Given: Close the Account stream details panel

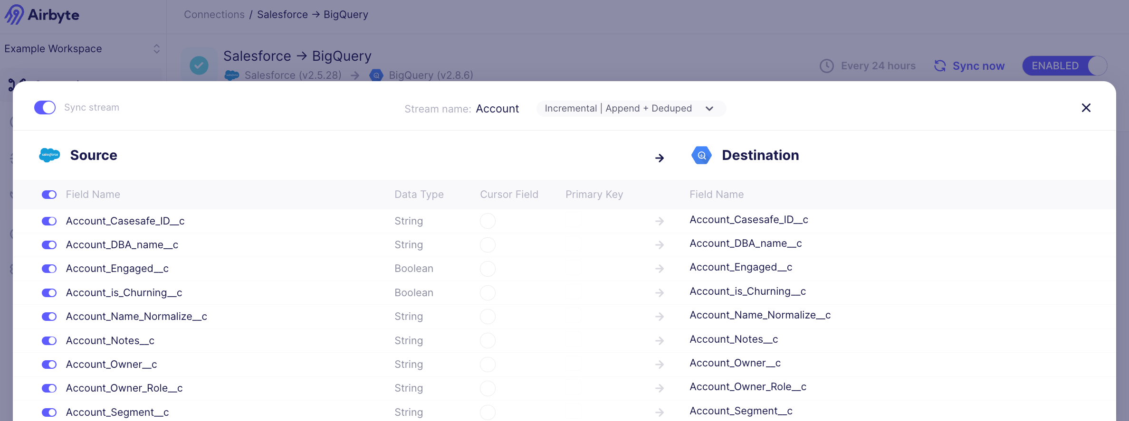Looking at the screenshot, I should coord(1086,108).
